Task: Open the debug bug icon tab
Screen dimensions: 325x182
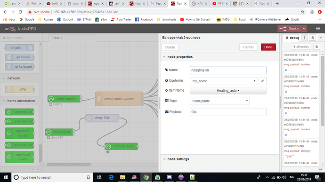Action: tap(313, 38)
